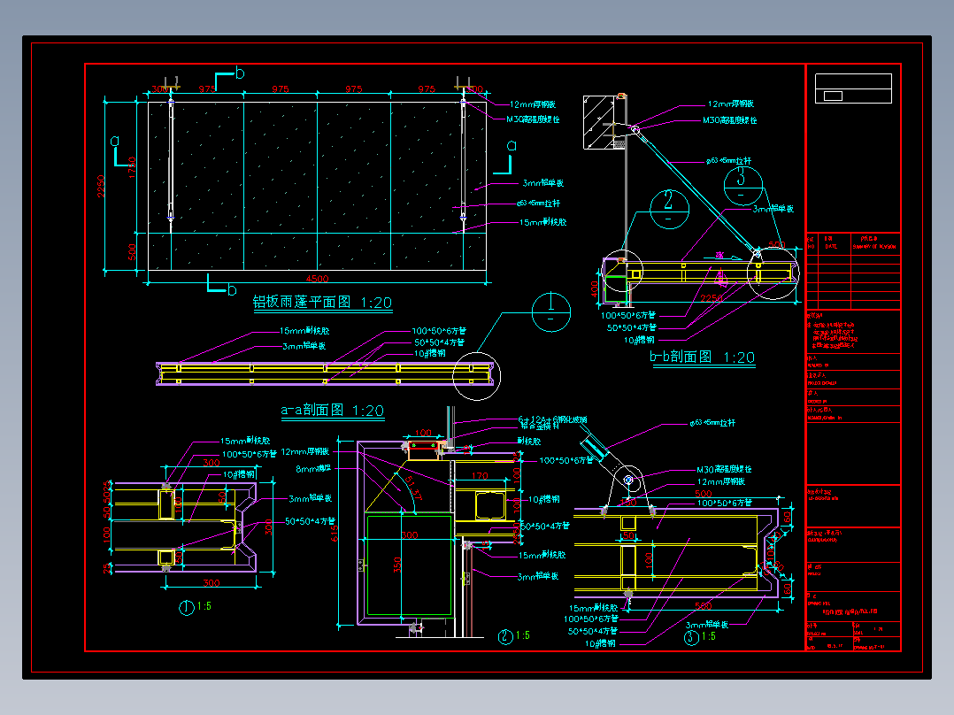Pick the 15mm耐候胶 label beside plan view
954x715 pixels.
[542, 222]
